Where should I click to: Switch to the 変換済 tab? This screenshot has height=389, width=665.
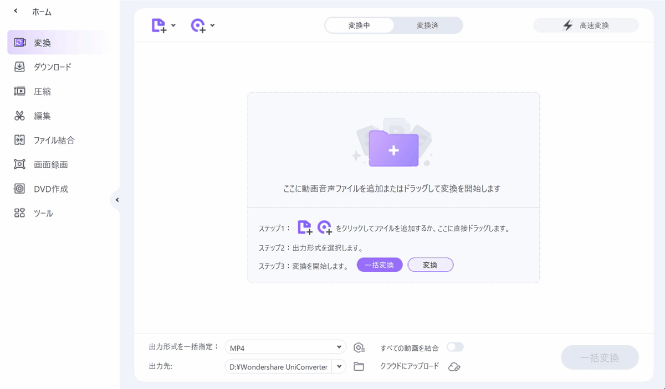click(427, 25)
